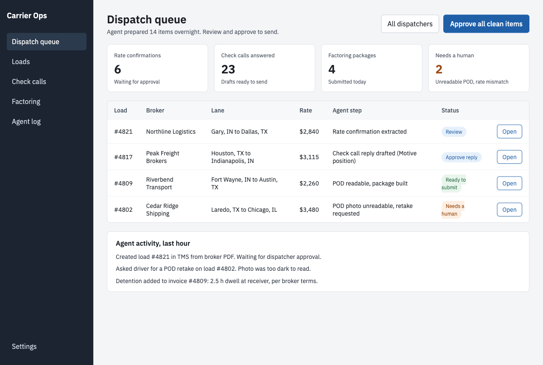Click the $2,840 rate cell
Screen dimensions: 543x365
pos(309,132)
